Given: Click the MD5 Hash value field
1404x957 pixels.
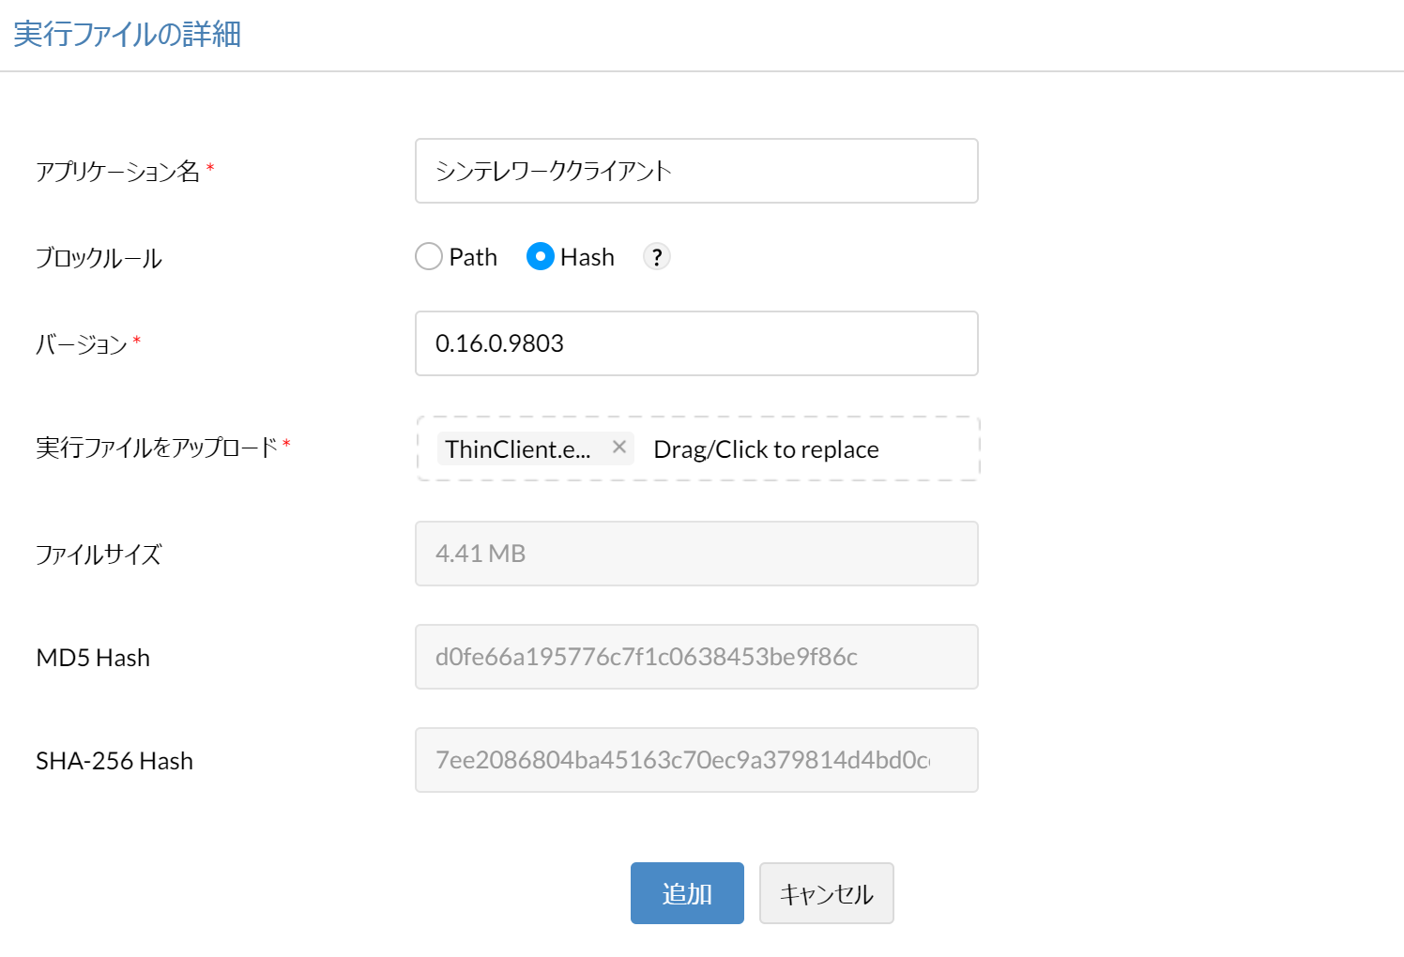Looking at the screenshot, I should tap(695, 657).
